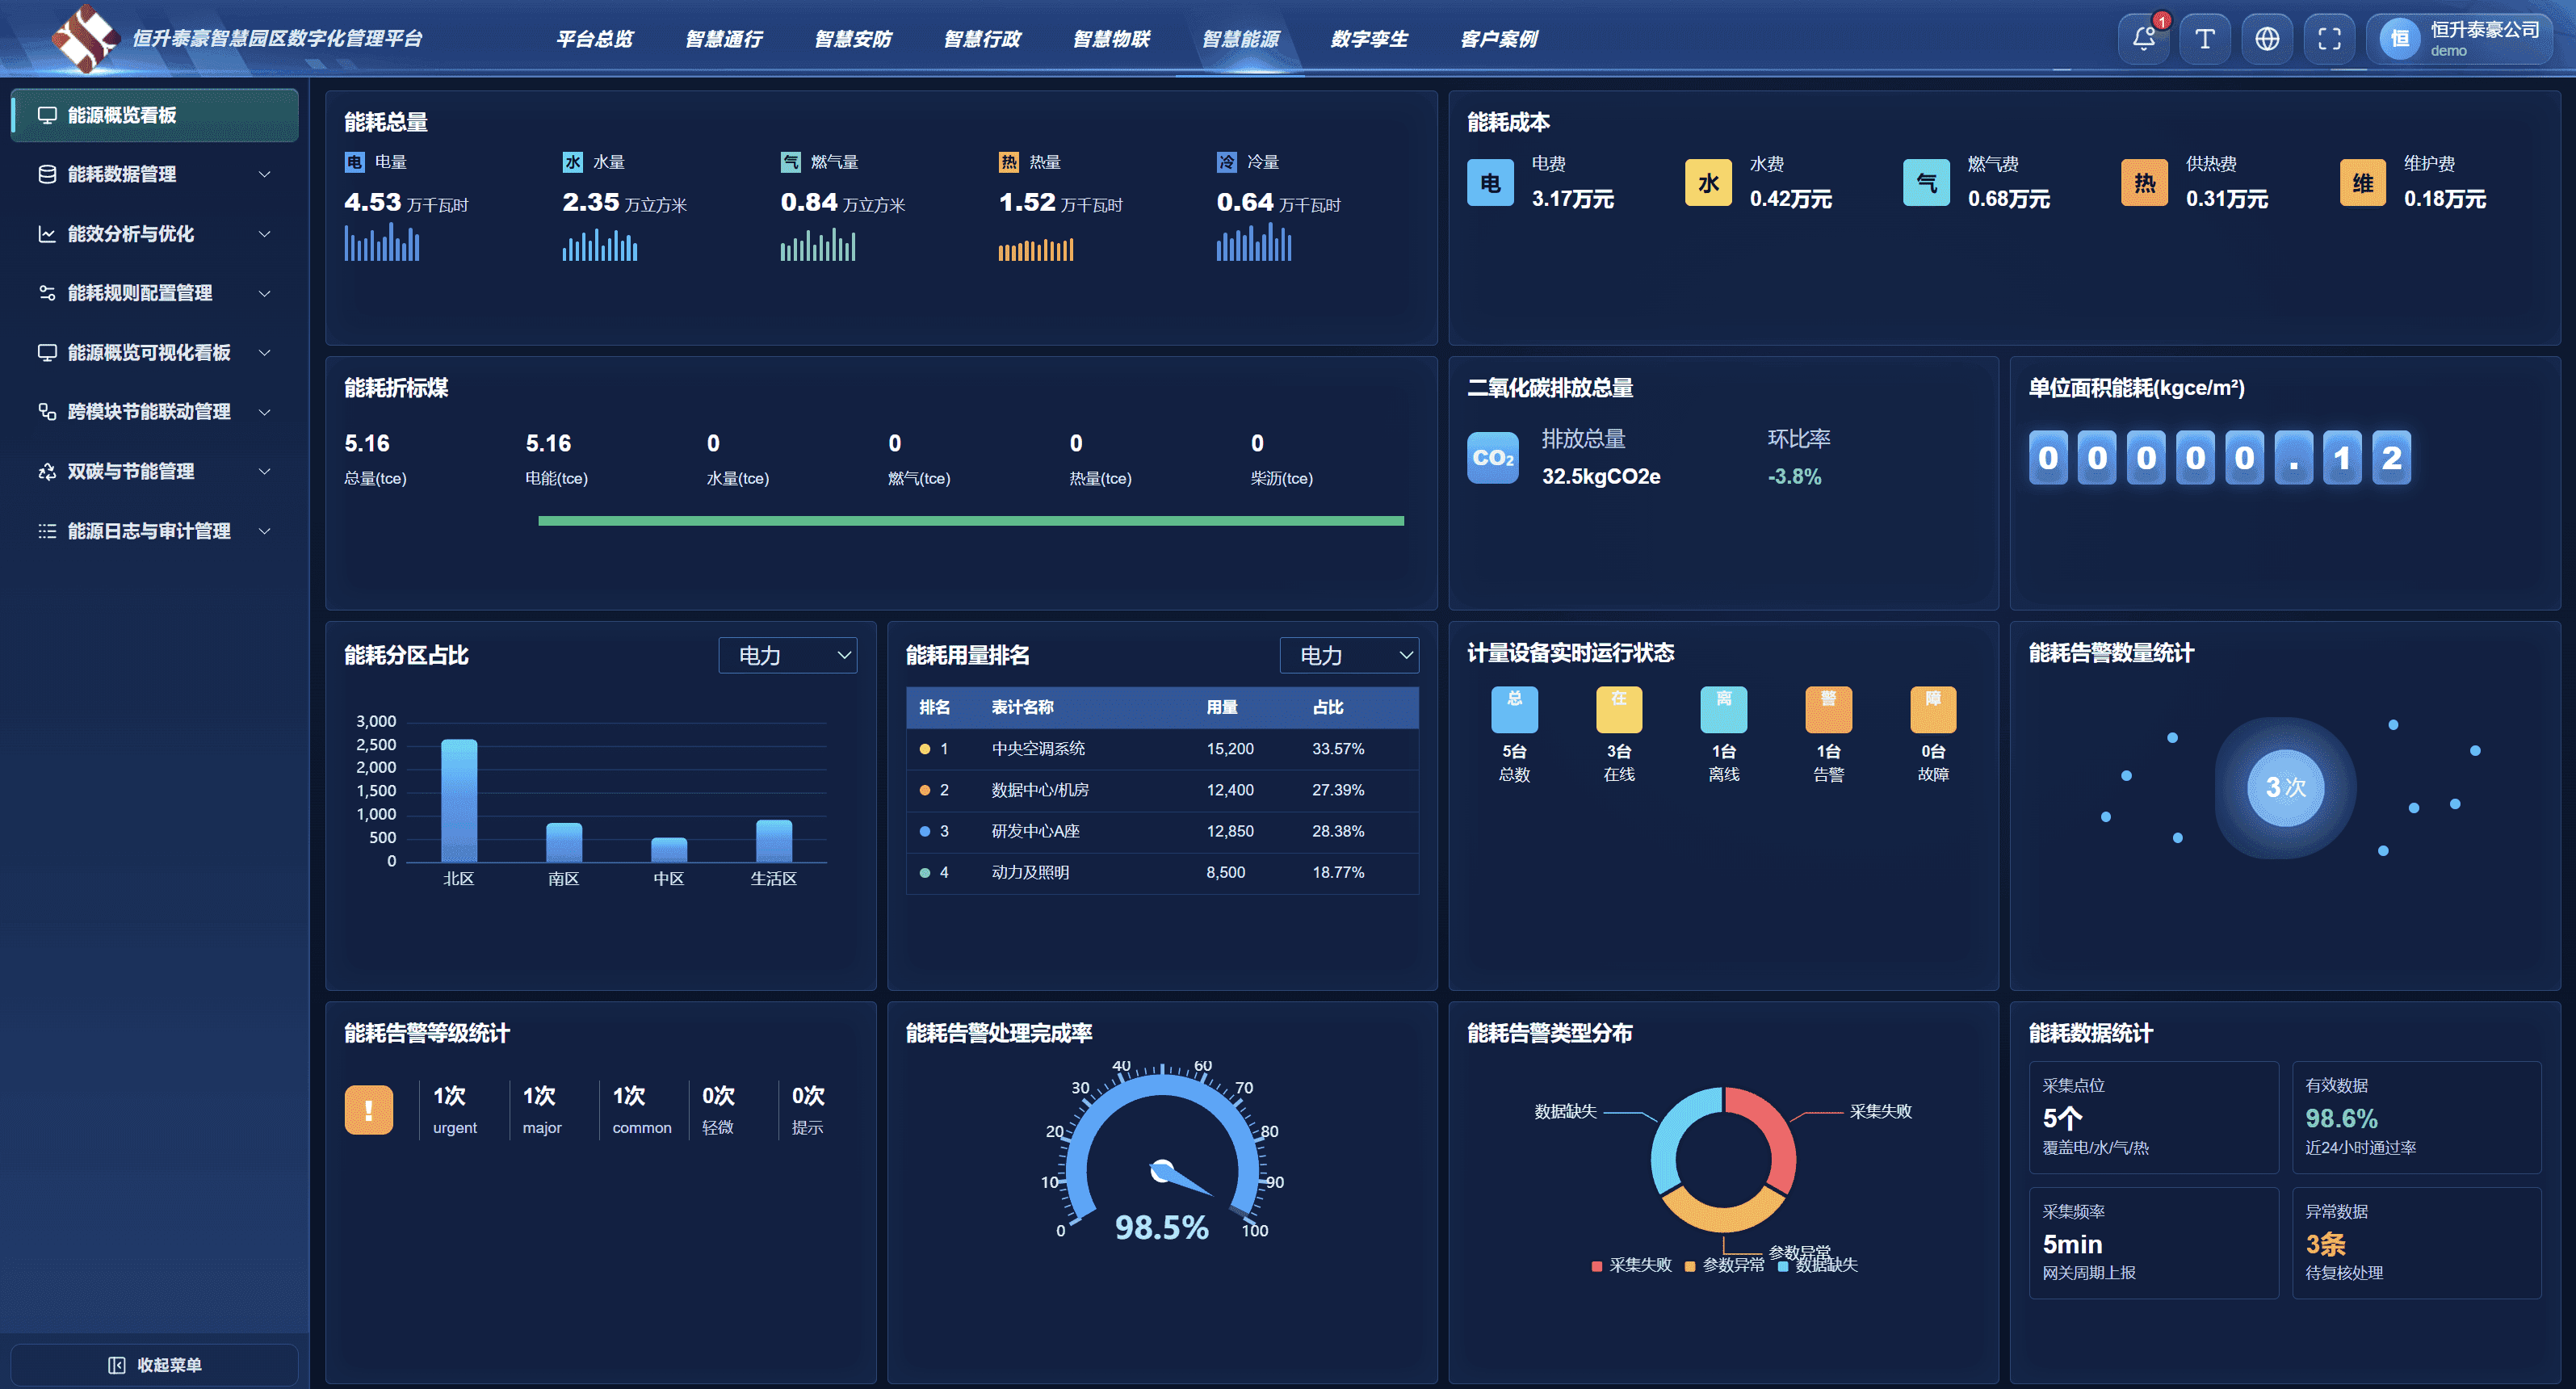Viewport: 2576px width, 1389px height.
Task: Click the 数据中心/机房 ranking row
Action: coord(1162,790)
